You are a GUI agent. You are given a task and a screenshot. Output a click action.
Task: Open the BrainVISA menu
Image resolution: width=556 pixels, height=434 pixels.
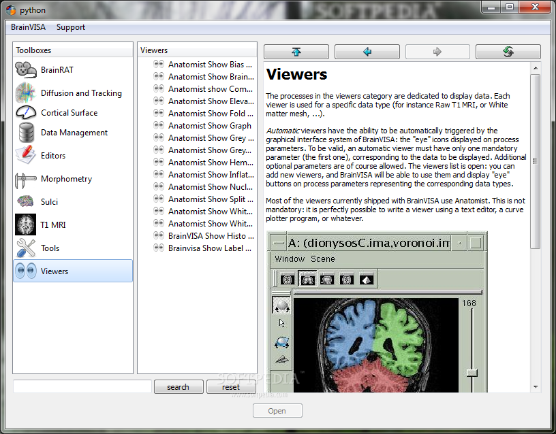29,27
